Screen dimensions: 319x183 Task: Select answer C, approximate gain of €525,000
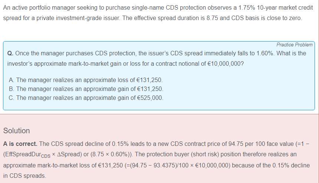89,98
